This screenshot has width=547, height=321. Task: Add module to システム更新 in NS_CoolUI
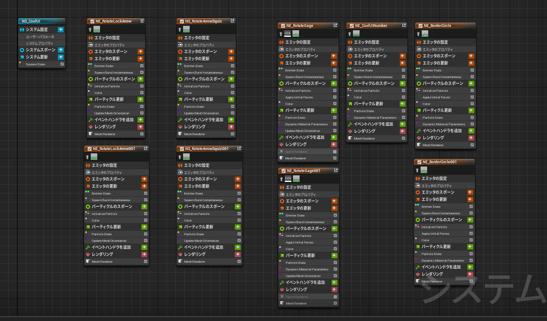click(x=60, y=57)
